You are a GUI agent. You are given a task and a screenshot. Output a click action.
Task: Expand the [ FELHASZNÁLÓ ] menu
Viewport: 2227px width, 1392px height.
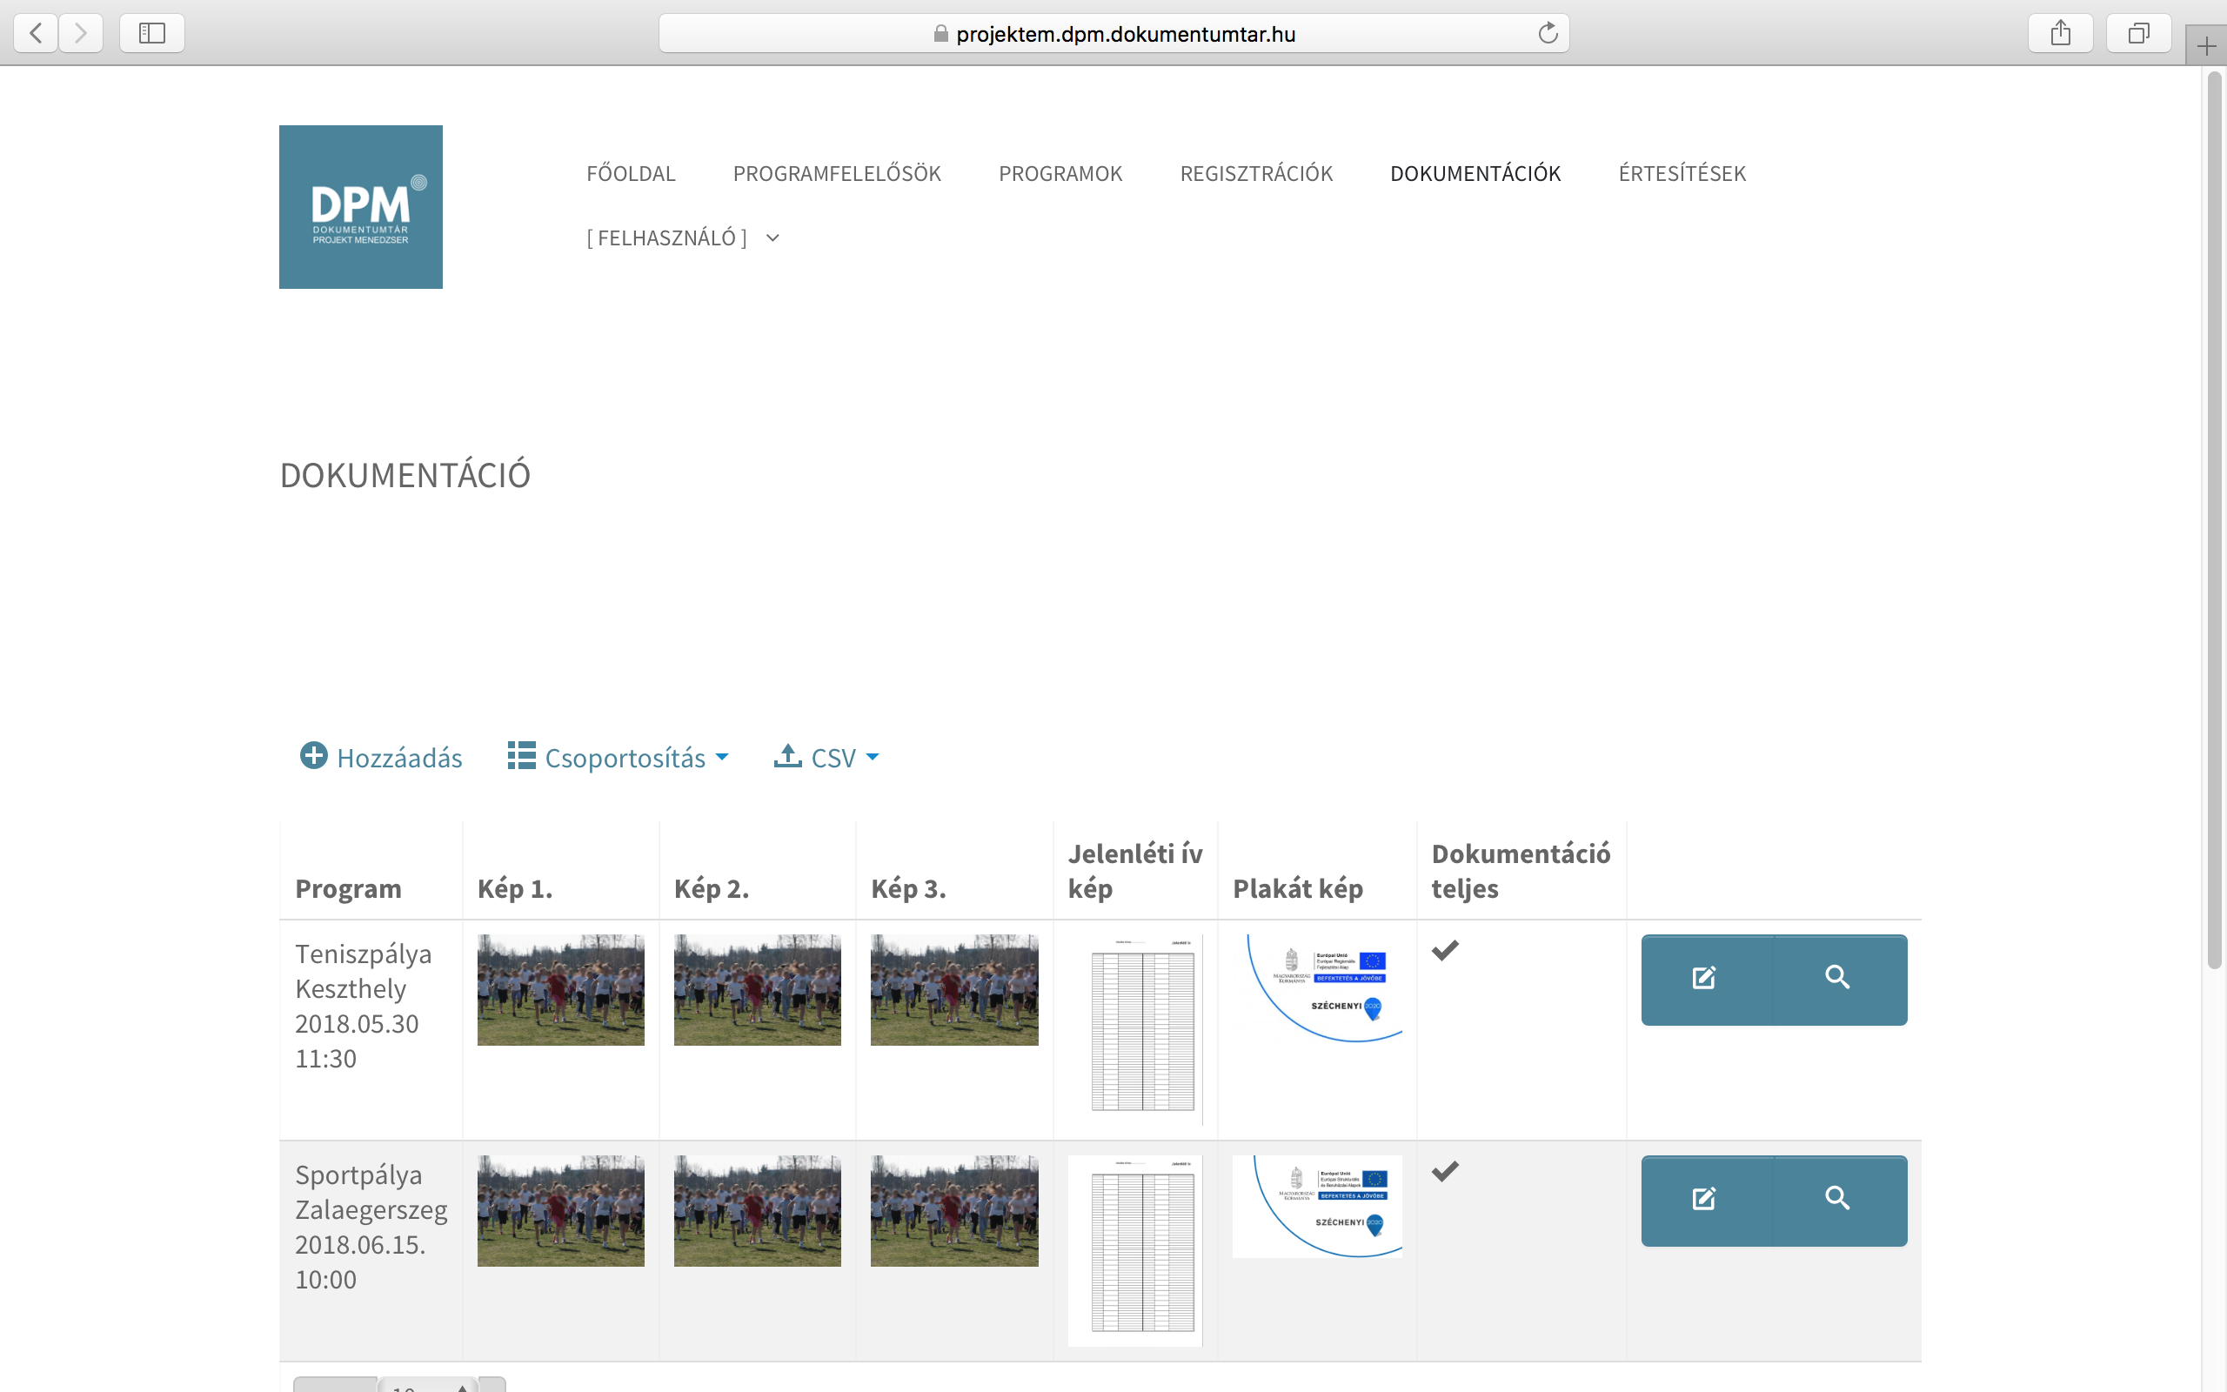[683, 238]
